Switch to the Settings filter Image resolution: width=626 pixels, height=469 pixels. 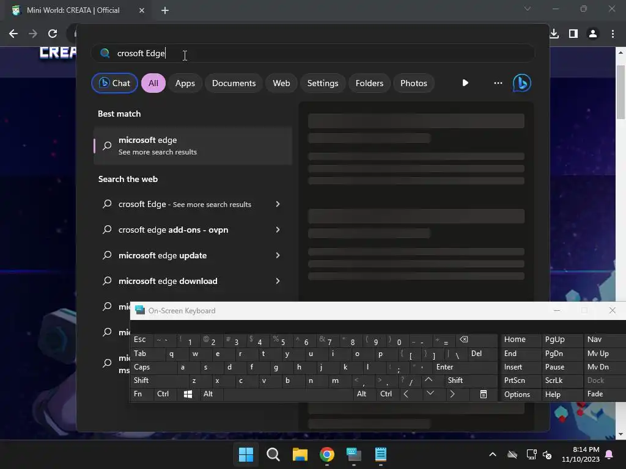coord(323,83)
